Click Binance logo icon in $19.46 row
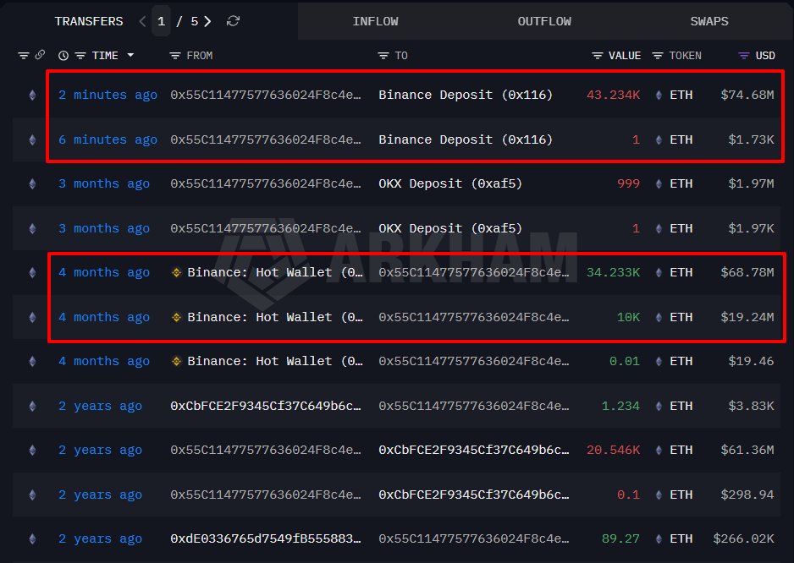794x563 pixels. [x=176, y=361]
